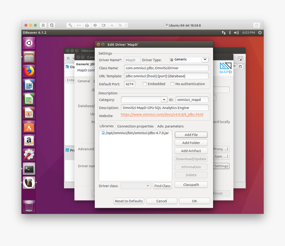This screenshot has height=246, width=285.
Task: Click the omnisci-jdbc jar file icon
Action: tap(103, 133)
